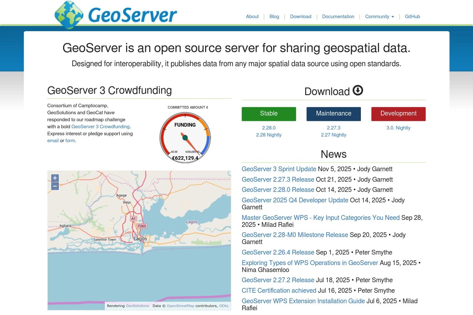Click the GeoSolutions map attribution link

(138, 306)
